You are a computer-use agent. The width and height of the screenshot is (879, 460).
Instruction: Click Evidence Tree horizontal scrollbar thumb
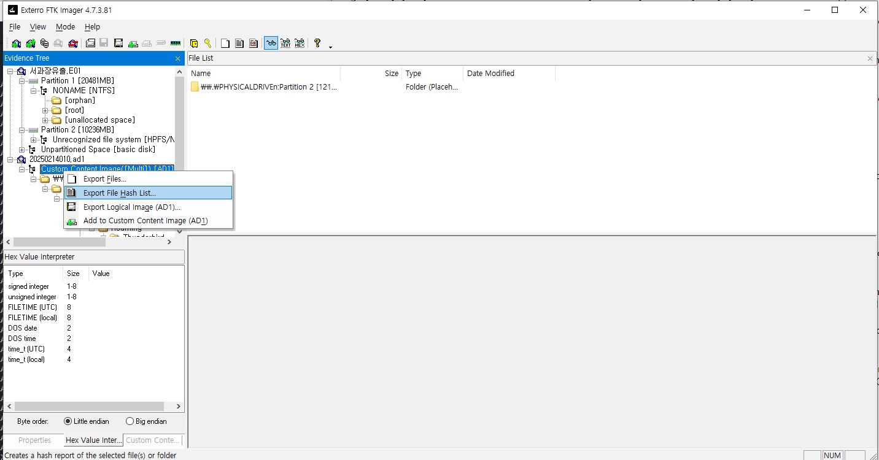tap(59, 242)
